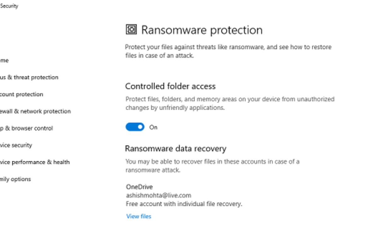Click the Controlled folder access heading
Screen dimensions: 378x226
tap(170, 86)
